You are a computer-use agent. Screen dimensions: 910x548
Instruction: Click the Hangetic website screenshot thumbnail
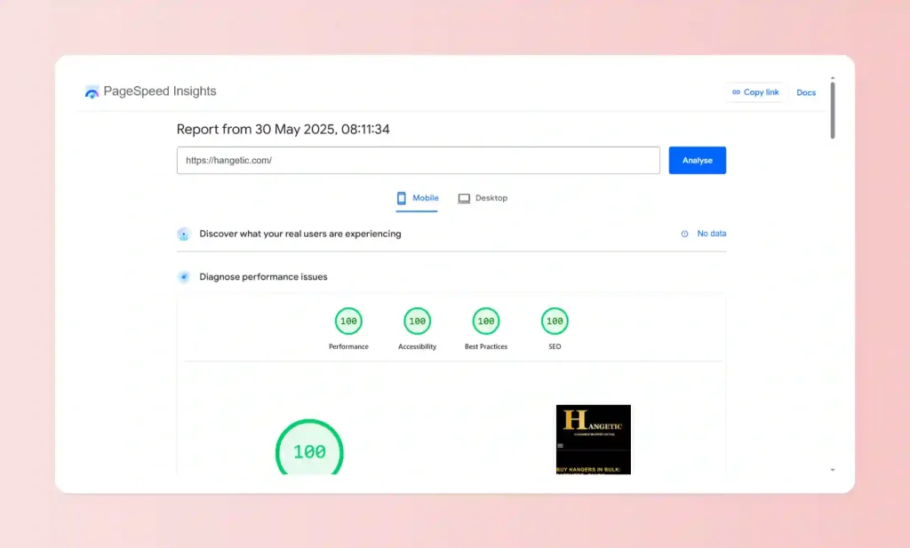coord(594,438)
